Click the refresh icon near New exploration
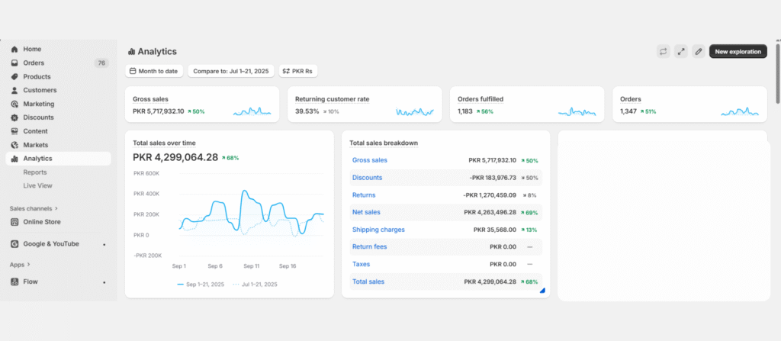 [664, 51]
